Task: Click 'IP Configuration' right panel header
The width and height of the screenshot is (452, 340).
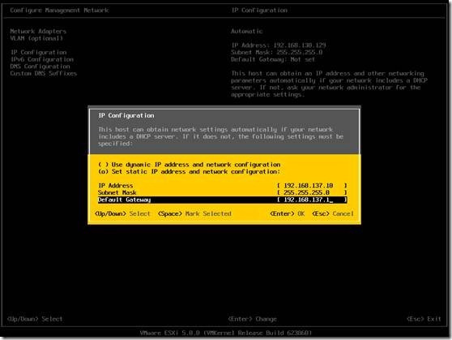Action: point(259,11)
